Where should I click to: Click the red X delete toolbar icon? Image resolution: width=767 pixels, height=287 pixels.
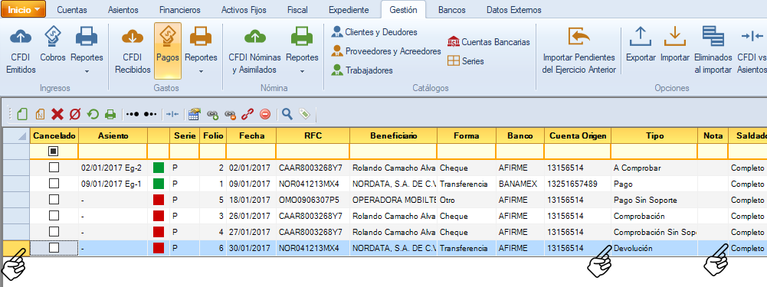point(57,114)
